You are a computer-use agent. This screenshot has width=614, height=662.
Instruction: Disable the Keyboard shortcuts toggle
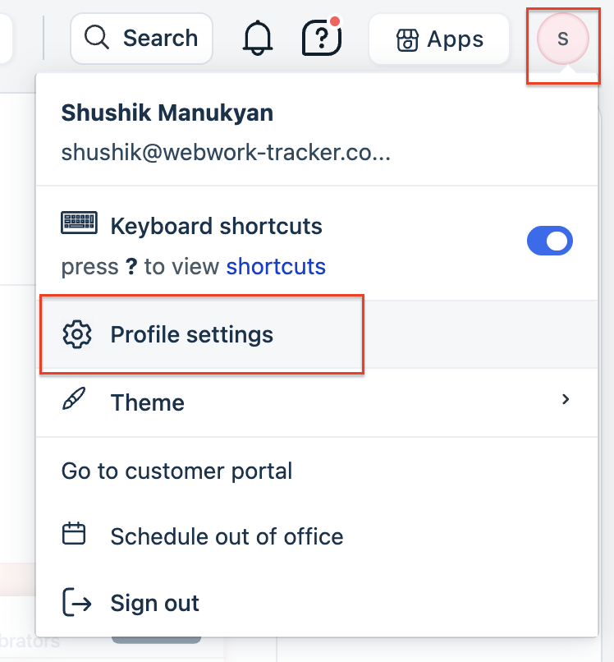coord(550,241)
